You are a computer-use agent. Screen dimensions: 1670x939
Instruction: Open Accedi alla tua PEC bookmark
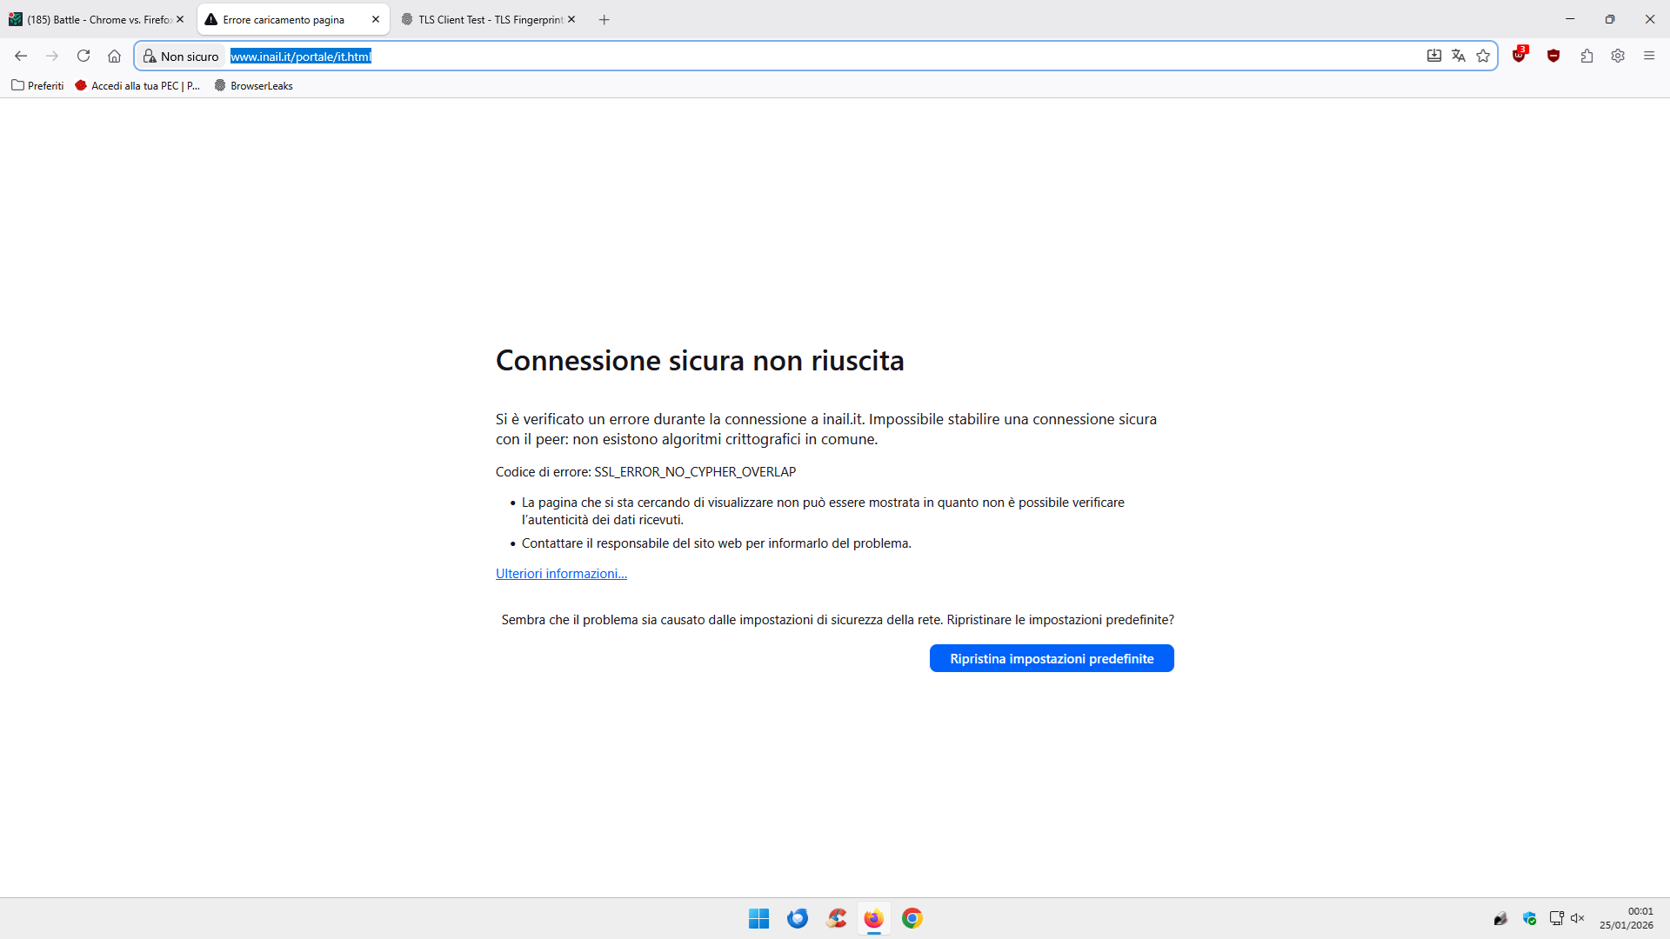[137, 85]
